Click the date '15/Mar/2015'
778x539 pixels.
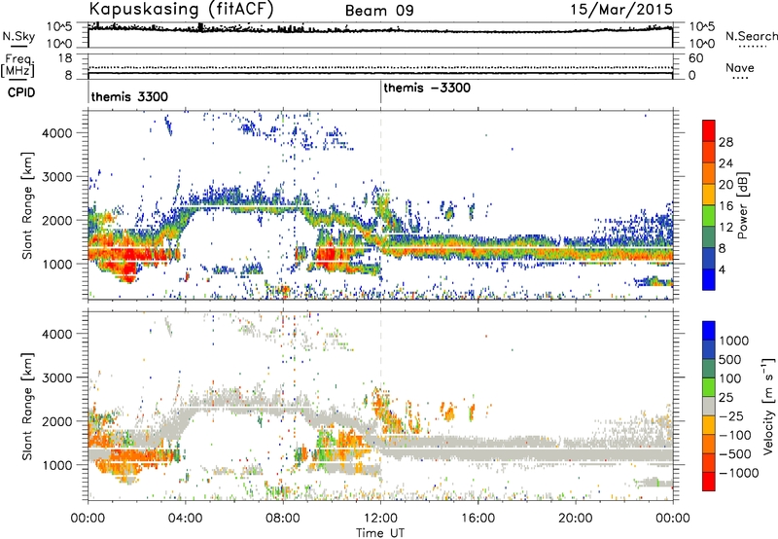click(621, 9)
